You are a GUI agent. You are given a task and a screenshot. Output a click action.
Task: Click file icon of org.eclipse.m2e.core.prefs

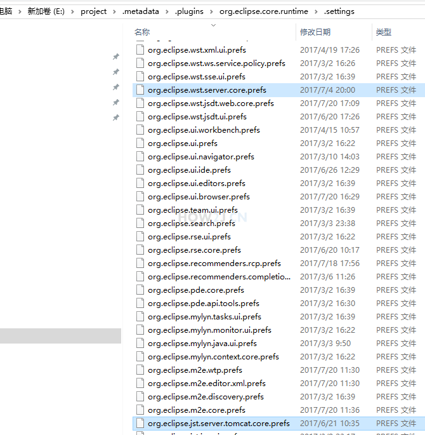pyautogui.click(x=140, y=410)
